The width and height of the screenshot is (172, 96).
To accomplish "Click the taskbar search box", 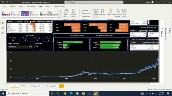I will 28,94.
